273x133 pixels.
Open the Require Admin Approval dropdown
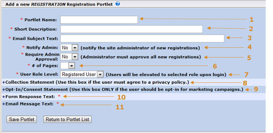(69, 57)
